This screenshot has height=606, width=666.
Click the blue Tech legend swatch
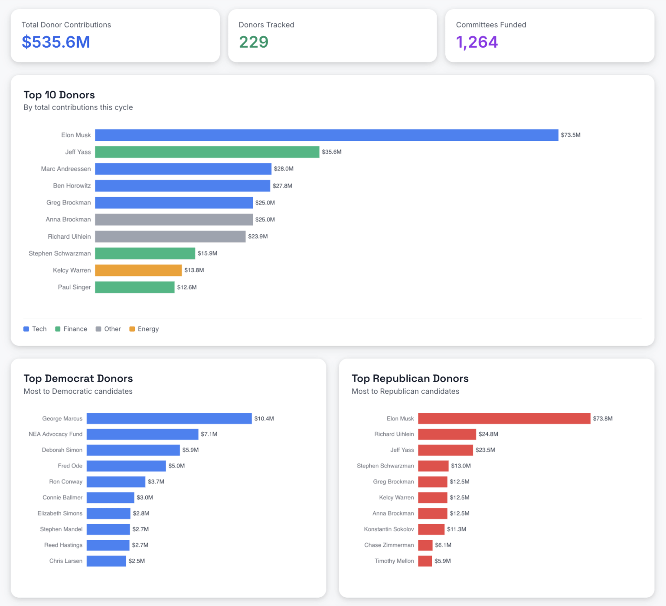coord(26,329)
